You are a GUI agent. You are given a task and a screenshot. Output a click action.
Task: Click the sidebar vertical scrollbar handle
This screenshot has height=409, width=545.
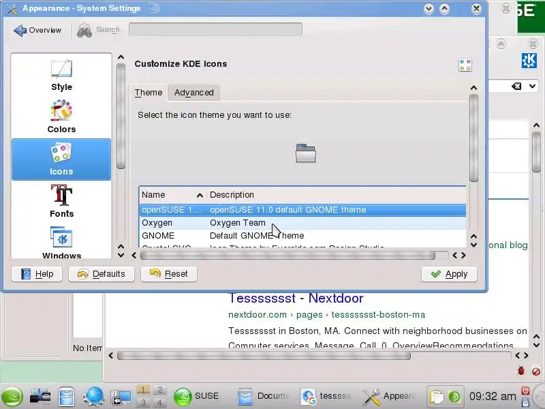[121, 116]
